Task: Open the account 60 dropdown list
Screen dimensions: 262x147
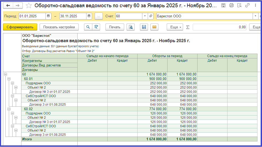Action: point(145,16)
